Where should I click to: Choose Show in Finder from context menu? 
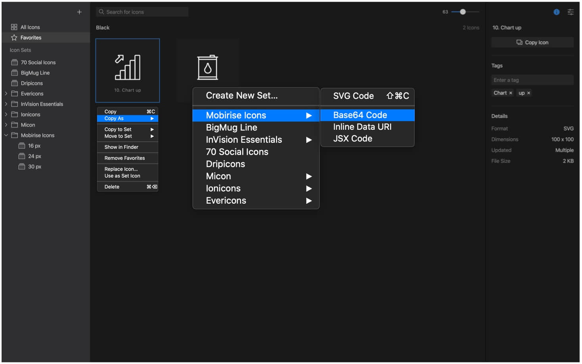click(128, 147)
